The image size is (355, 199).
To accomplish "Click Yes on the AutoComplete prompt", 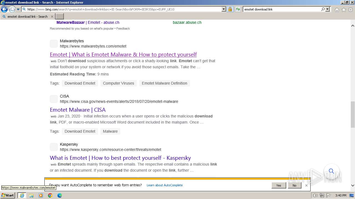I will tap(279, 185).
